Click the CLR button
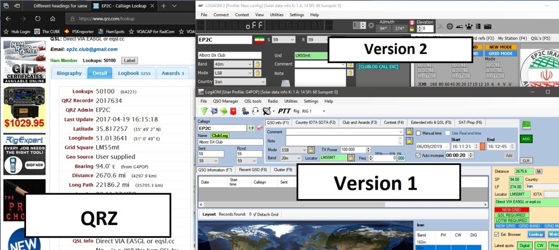The width and height of the screenshot is (559, 250). pyautogui.click(x=526, y=160)
